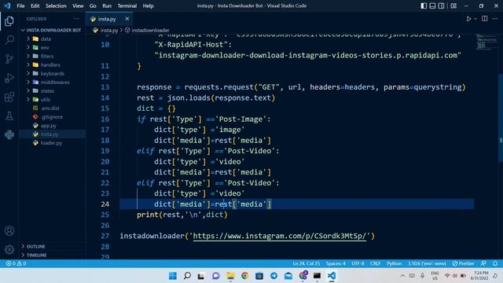Collapse INSTA DOWNLOADER BOT folder section

click(x=53, y=30)
